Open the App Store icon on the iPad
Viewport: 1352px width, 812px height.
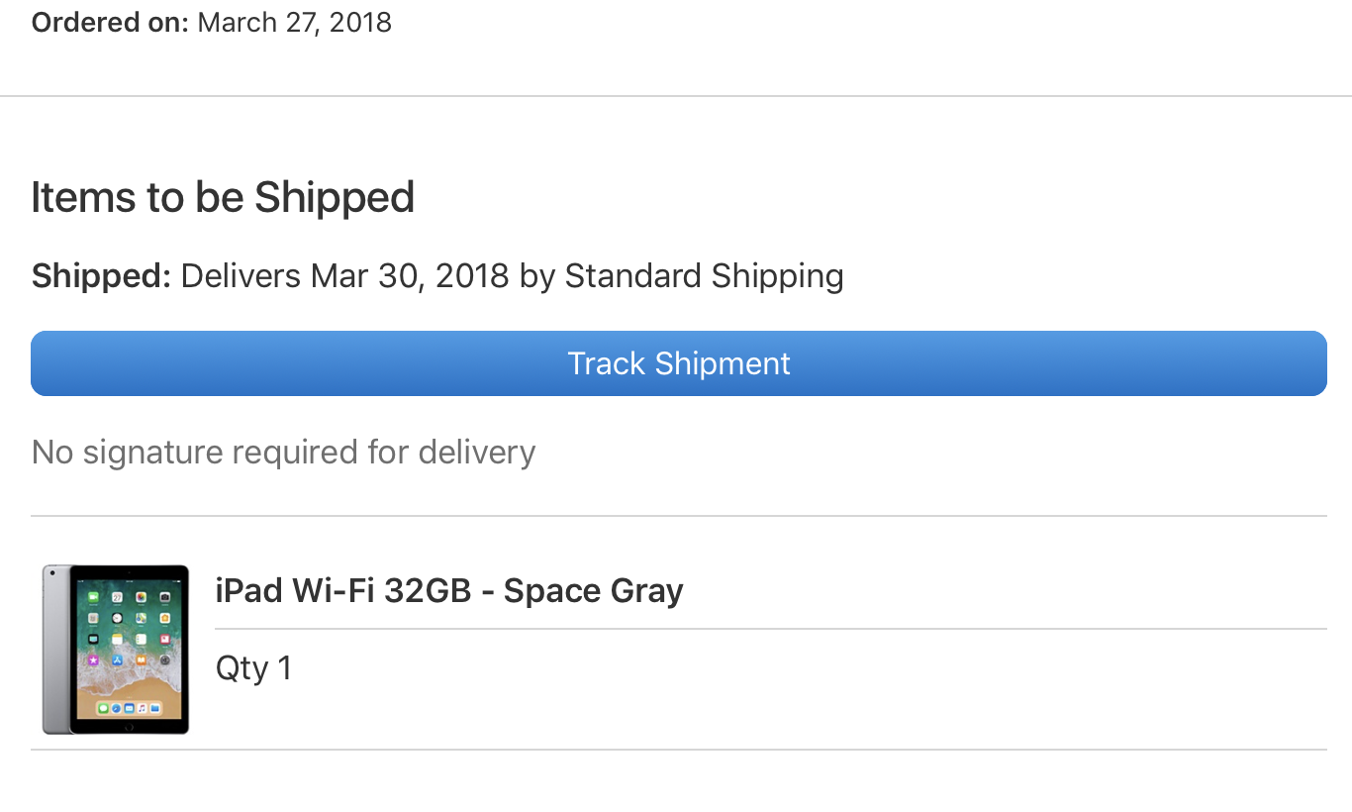point(115,660)
